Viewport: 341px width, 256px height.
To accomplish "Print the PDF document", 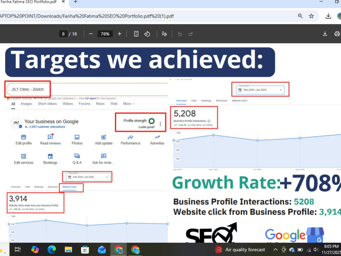I will coord(337,34).
